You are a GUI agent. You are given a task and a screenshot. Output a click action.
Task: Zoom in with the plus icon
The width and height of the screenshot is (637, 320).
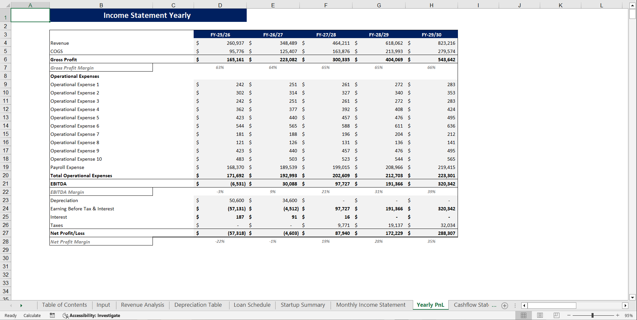[617, 315]
